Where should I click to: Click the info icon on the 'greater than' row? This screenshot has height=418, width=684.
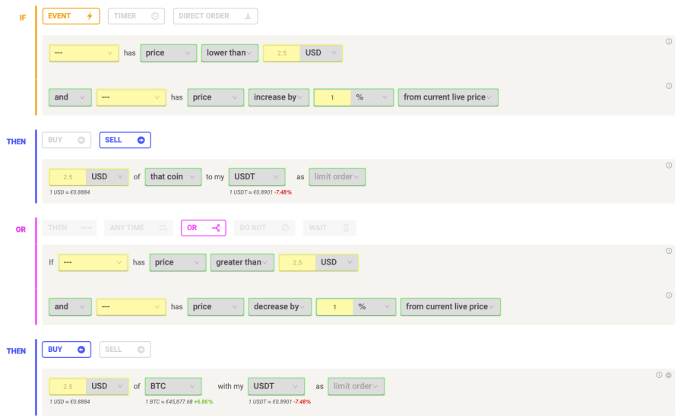click(669, 251)
